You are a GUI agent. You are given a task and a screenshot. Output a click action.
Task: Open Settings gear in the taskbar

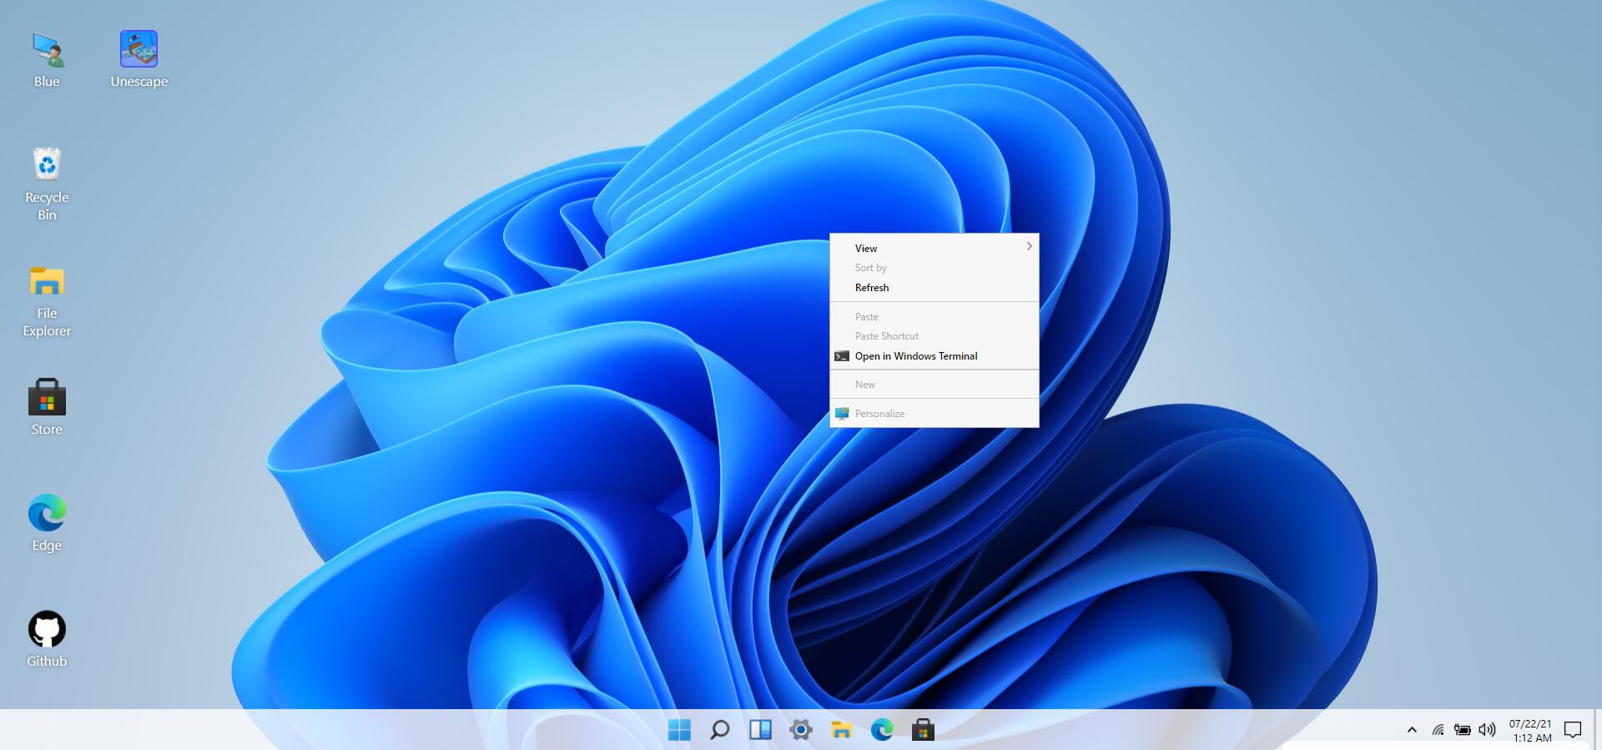800,730
